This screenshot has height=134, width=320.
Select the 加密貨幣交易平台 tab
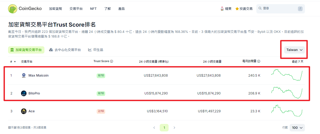26,50
